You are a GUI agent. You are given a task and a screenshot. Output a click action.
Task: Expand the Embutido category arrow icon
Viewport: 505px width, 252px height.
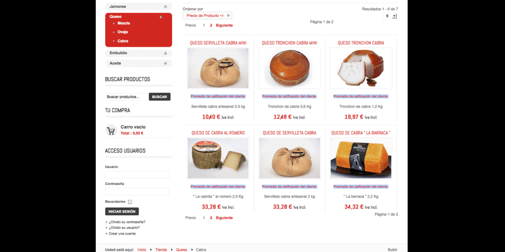click(x=165, y=53)
